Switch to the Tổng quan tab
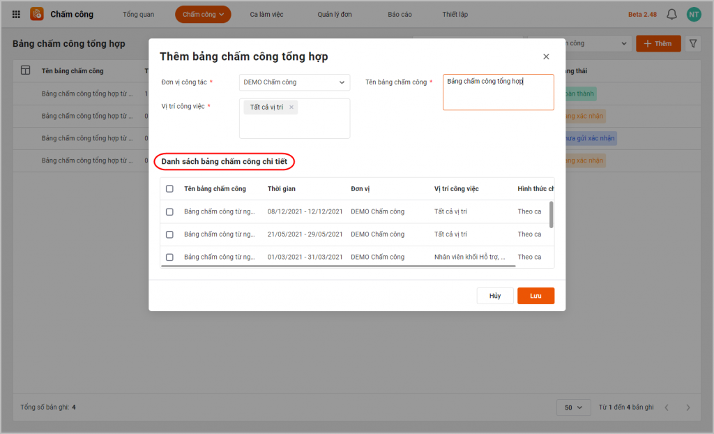The width and height of the screenshot is (714, 434). (138, 14)
